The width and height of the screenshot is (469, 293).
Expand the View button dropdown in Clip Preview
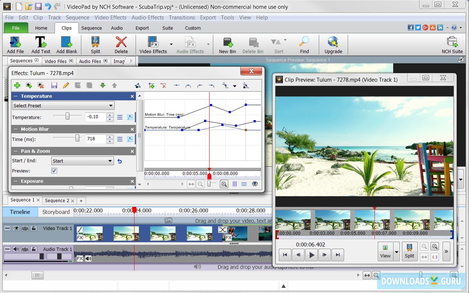pyautogui.click(x=396, y=251)
